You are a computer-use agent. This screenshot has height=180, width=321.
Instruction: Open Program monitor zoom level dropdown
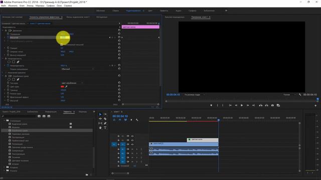click(x=195, y=94)
